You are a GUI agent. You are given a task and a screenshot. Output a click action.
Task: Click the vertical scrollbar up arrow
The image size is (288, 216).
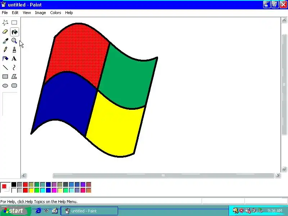[x=284, y=20]
